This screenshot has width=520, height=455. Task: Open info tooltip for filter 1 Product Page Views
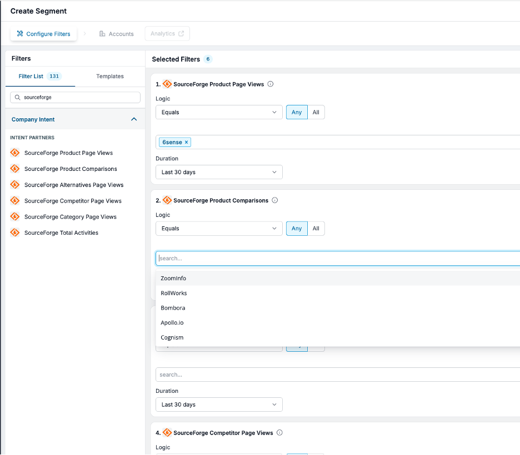271,84
